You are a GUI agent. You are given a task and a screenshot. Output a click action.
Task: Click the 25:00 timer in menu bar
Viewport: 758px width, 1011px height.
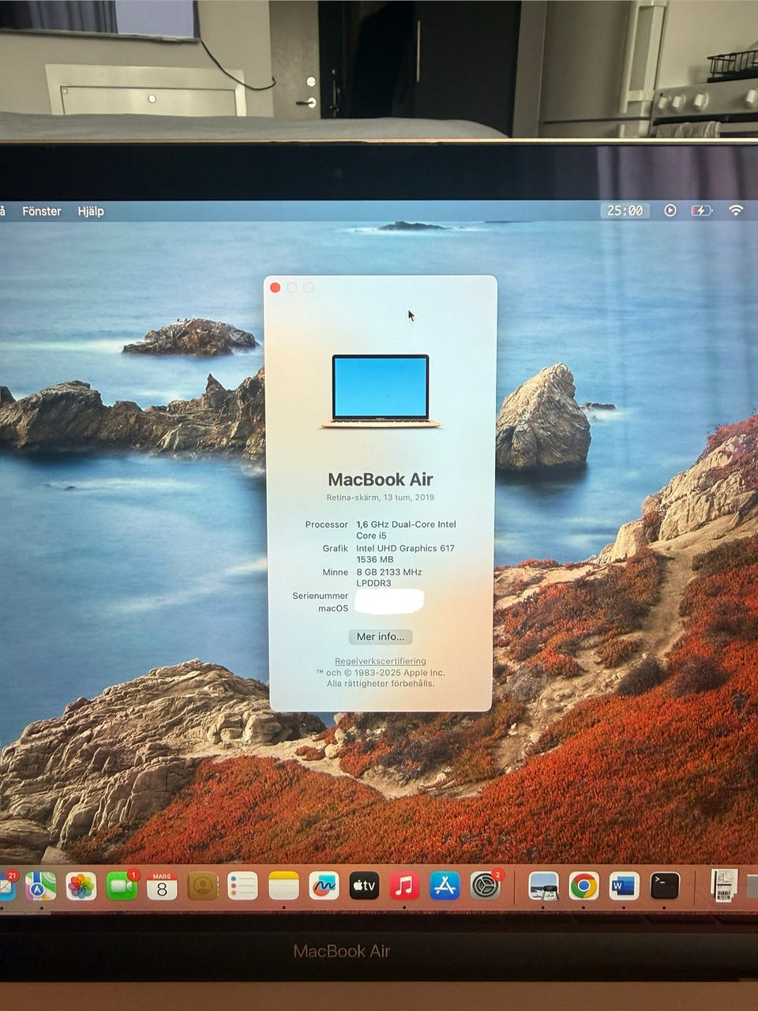click(625, 211)
